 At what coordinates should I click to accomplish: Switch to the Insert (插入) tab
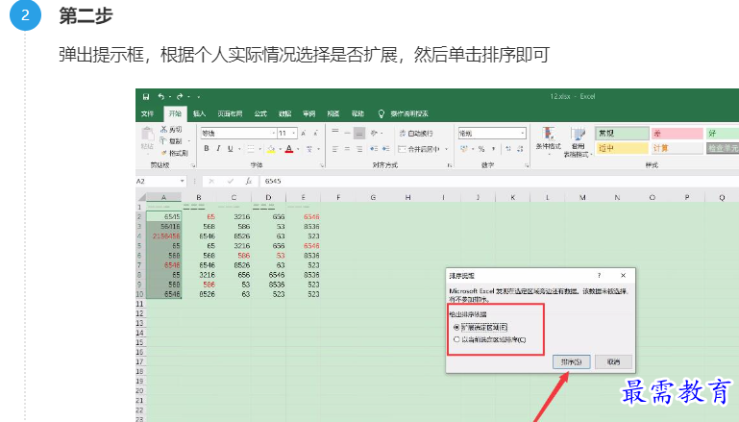point(199,113)
